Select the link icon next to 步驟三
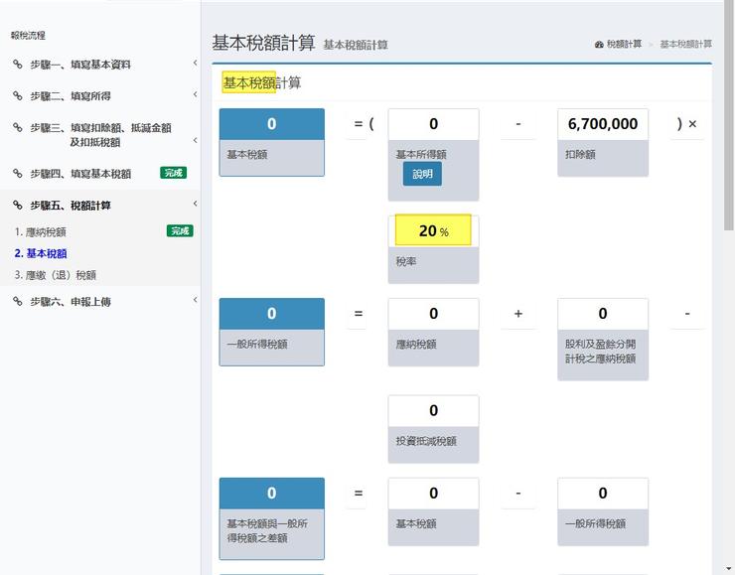The image size is (735, 575). (18, 128)
